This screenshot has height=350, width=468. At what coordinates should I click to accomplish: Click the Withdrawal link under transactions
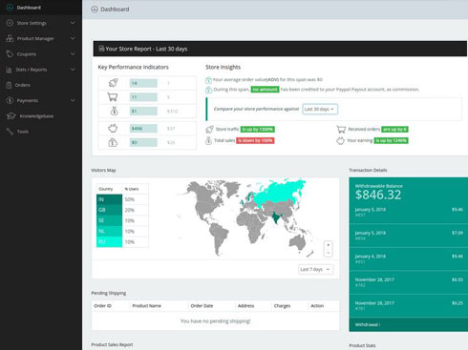[x=368, y=324]
